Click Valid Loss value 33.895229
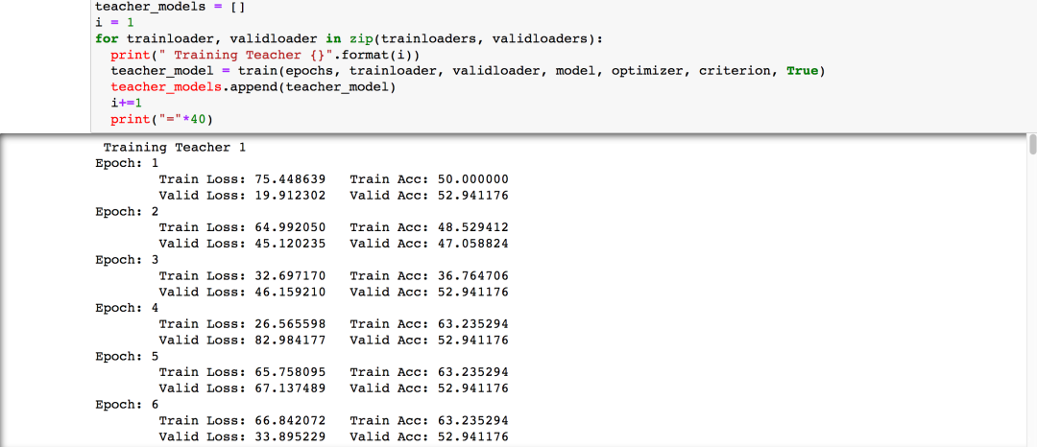1037x447 pixels. (x=290, y=436)
